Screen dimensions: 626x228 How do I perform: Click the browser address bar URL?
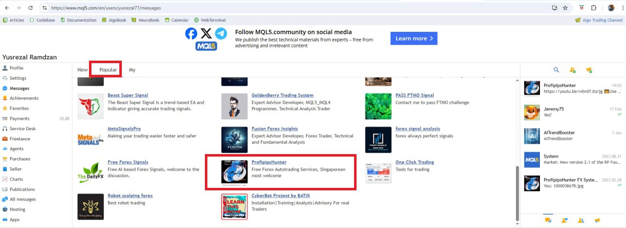coord(106,8)
